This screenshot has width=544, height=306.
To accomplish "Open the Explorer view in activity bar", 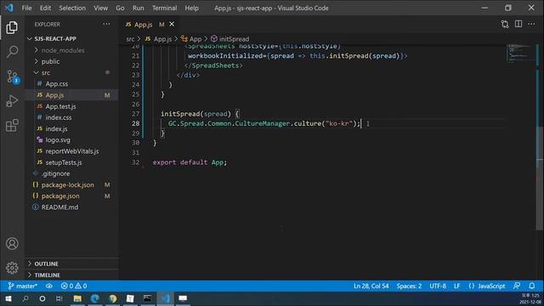I will pyautogui.click(x=12, y=27).
